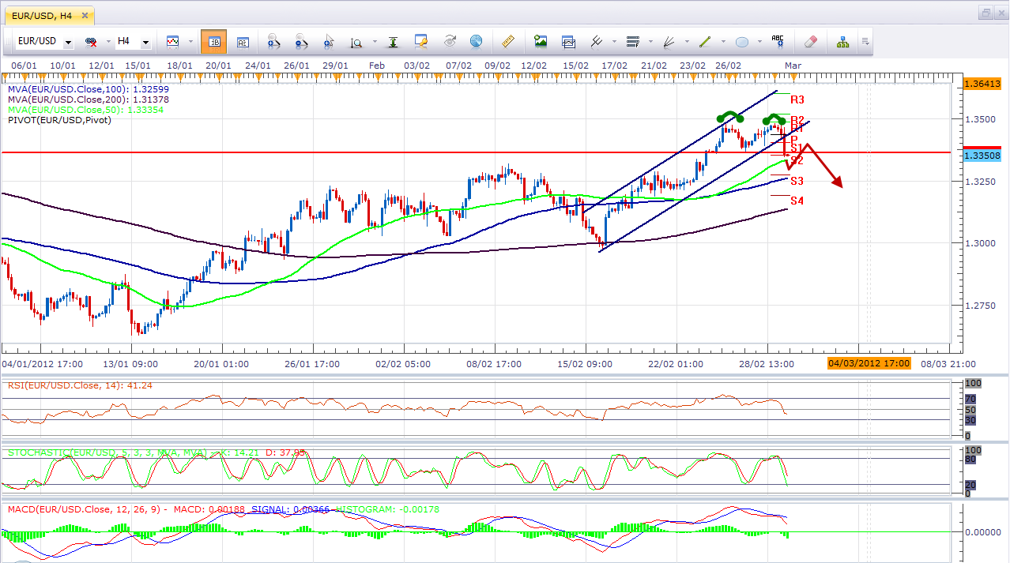1010x563 pixels.
Task: Click the Feb month label on timeline
Action: pos(377,65)
